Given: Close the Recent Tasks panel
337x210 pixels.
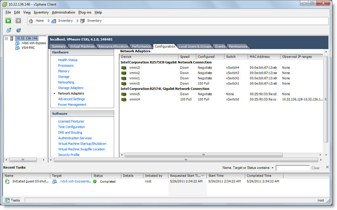Looking at the screenshot, I should (327, 167).
